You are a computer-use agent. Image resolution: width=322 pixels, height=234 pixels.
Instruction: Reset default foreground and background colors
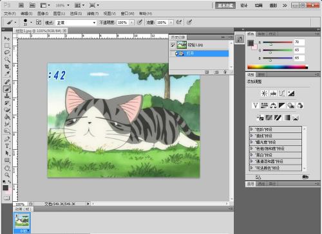pyautogui.click(x=4, y=182)
